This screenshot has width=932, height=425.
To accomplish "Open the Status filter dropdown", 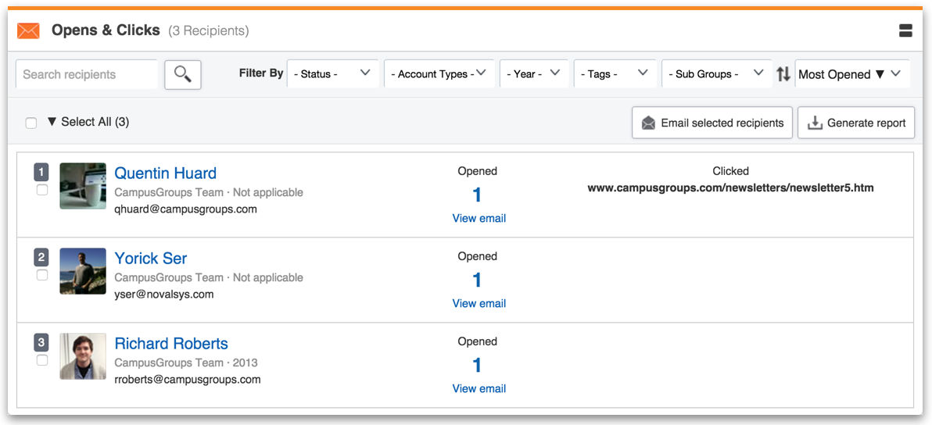I will [333, 73].
